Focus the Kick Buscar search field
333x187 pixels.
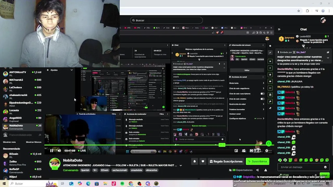[x=166, y=20]
